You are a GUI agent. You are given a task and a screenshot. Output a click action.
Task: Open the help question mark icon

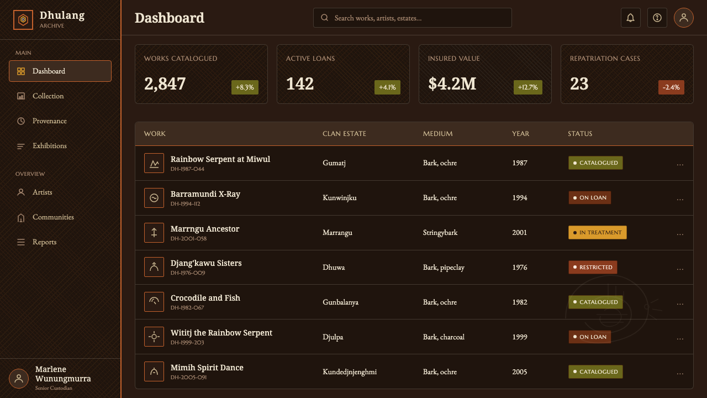click(657, 18)
